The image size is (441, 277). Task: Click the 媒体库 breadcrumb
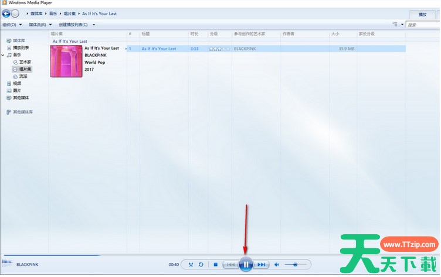tap(36, 13)
